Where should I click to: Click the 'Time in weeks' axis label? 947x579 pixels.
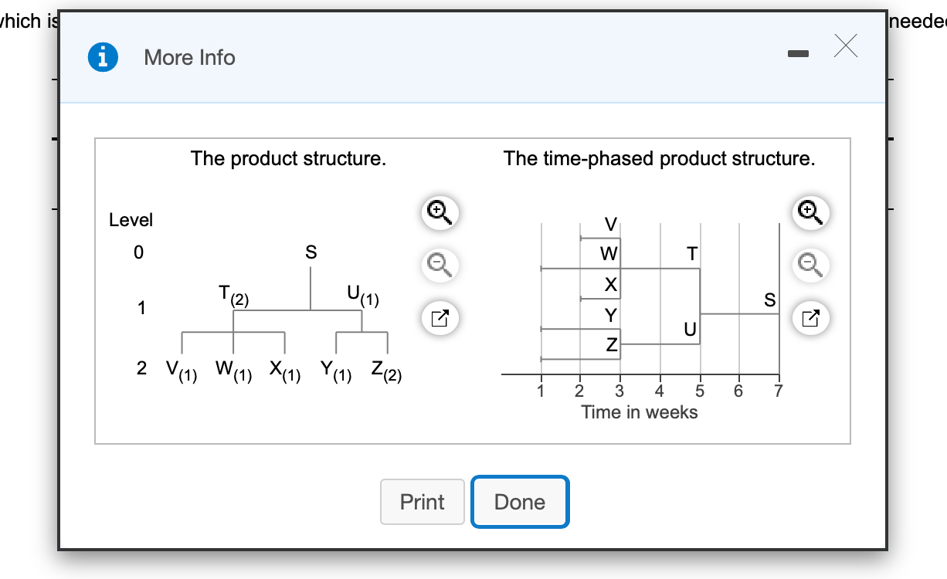(x=640, y=412)
